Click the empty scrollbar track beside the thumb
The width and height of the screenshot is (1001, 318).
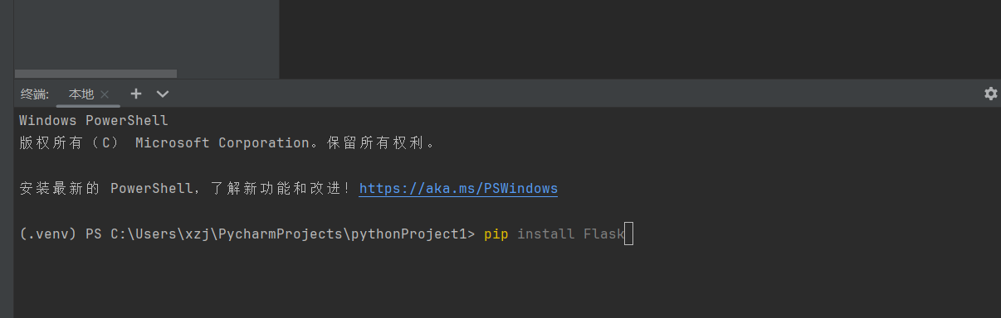tap(227, 74)
